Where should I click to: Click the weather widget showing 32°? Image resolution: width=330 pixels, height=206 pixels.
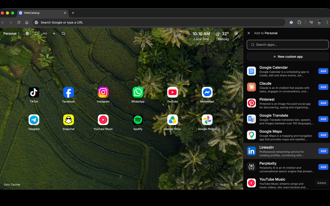(222, 36)
